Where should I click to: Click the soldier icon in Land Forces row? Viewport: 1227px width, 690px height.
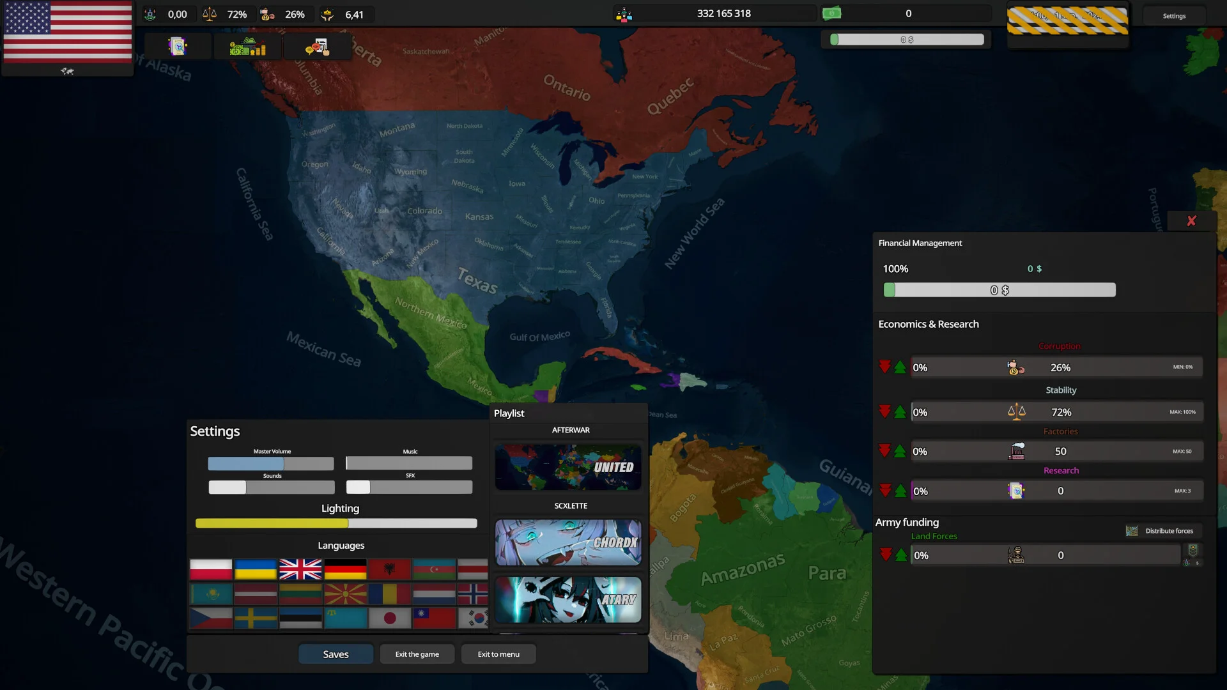click(1017, 555)
